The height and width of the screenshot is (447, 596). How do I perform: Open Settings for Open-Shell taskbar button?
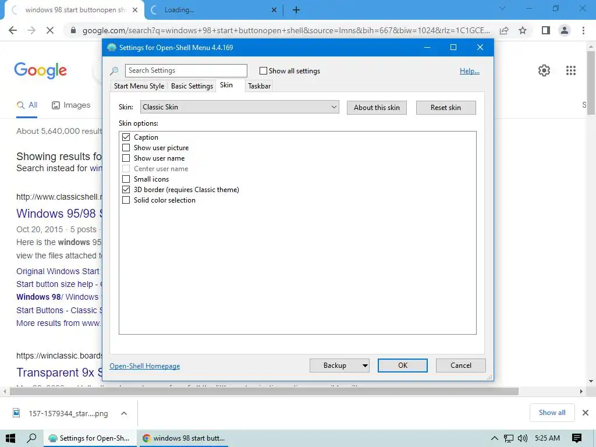tap(89, 438)
